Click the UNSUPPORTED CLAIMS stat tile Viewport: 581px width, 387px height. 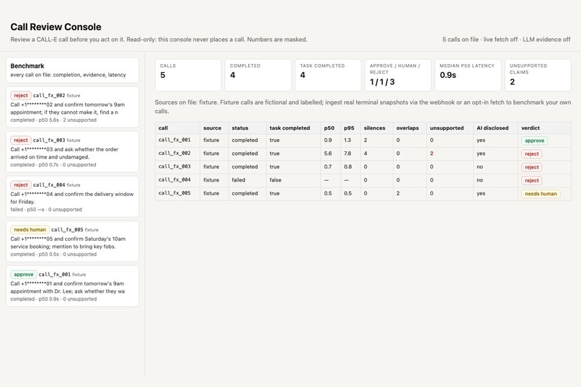(538, 75)
